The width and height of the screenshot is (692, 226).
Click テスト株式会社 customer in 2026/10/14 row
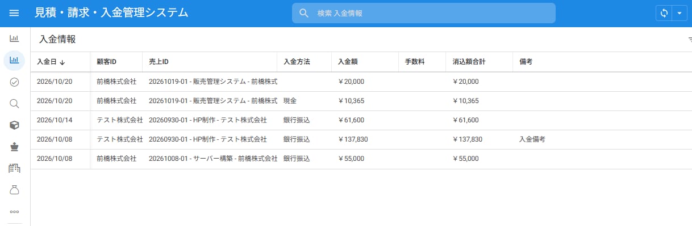pyautogui.click(x=120, y=120)
